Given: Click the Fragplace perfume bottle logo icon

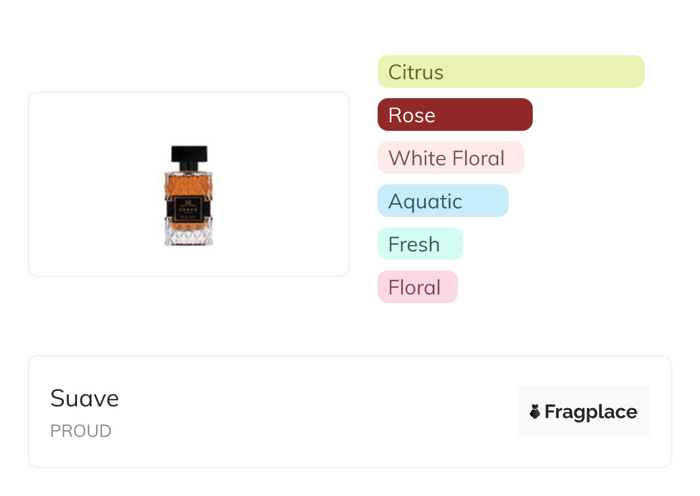Looking at the screenshot, I should tap(535, 412).
